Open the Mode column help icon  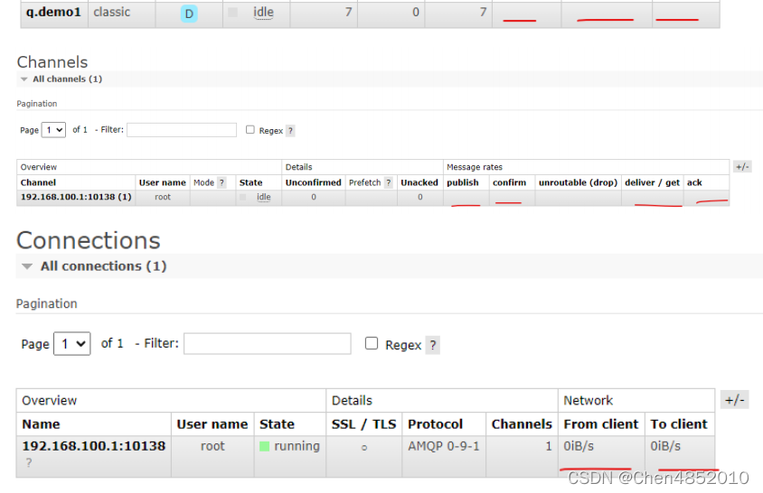tap(221, 182)
